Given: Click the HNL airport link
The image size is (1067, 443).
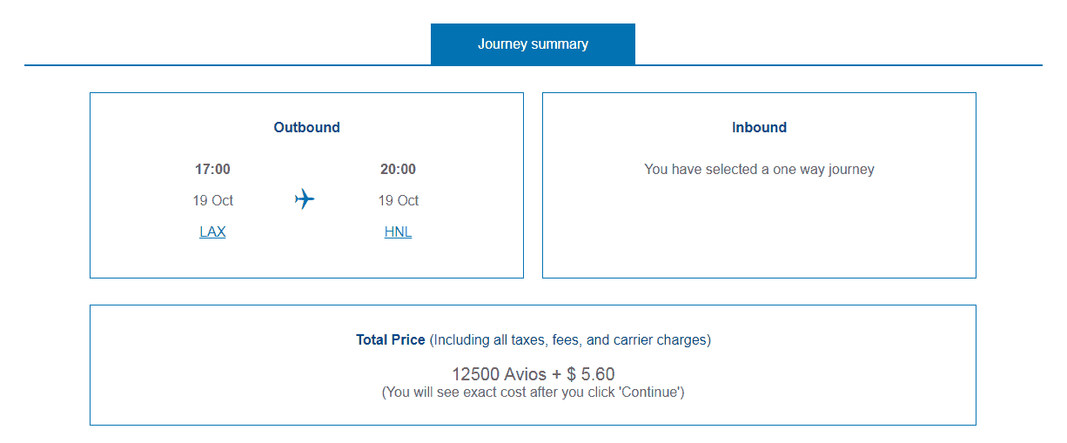Looking at the screenshot, I should 398,232.
